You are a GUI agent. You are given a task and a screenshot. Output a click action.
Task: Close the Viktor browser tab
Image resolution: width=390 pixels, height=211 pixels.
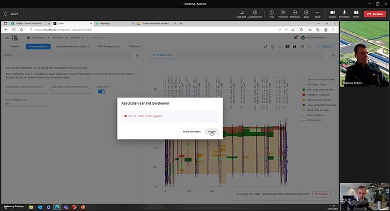(x=91, y=24)
